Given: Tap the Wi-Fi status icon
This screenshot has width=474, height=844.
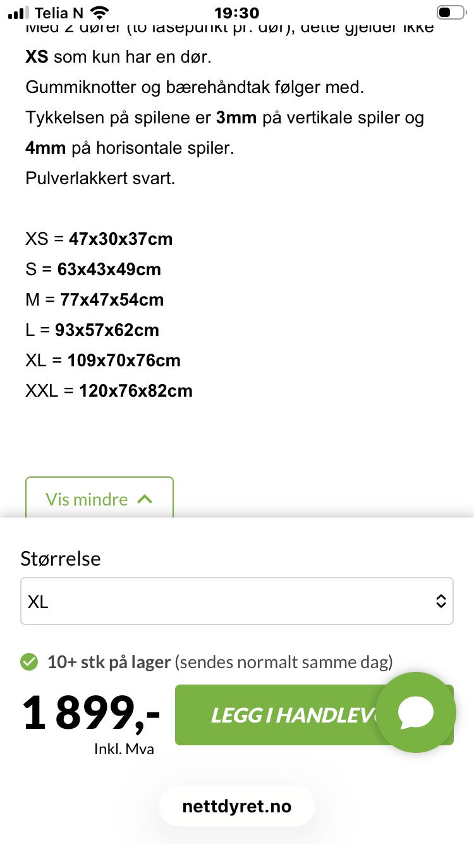Looking at the screenshot, I should pyautogui.click(x=99, y=13).
